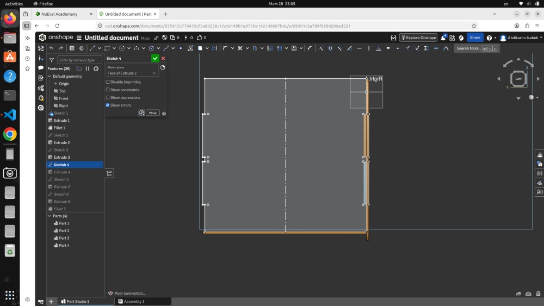Viewport: 544px width, 306px height.
Task: Clear the Face of Extrude 2 sketch plane selection
Action: 154,73
